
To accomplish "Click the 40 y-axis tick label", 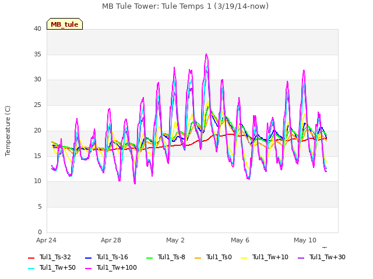I will click(x=37, y=29).
